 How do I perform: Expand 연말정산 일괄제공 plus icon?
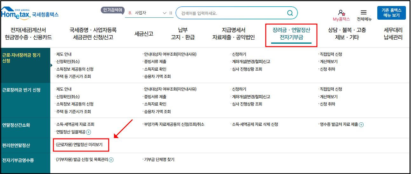88,132
